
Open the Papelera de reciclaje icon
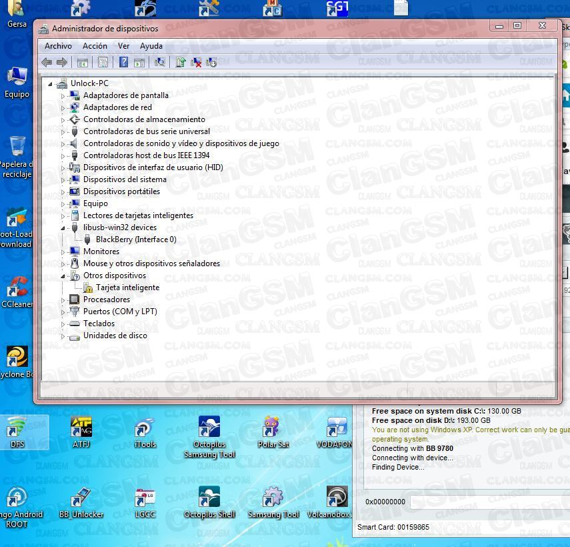17,157
